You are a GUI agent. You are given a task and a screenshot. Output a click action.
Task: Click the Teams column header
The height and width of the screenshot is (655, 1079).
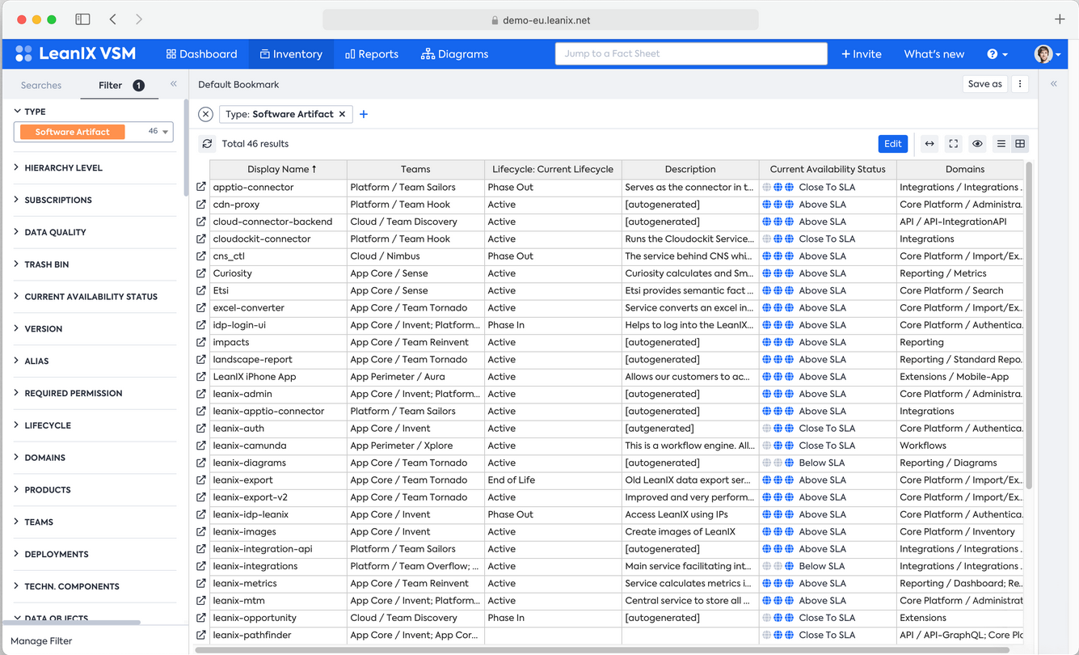pyautogui.click(x=415, y=169)
